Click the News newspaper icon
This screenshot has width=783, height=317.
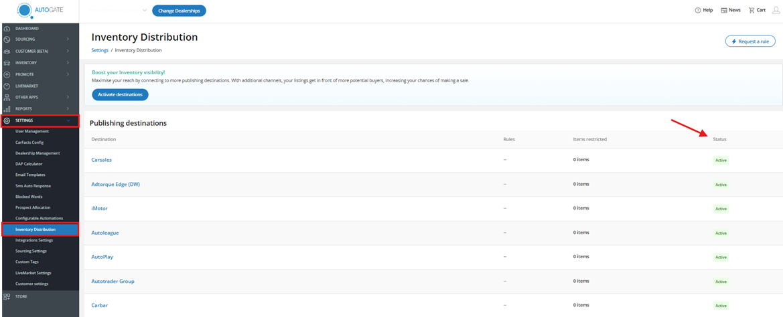724,11
